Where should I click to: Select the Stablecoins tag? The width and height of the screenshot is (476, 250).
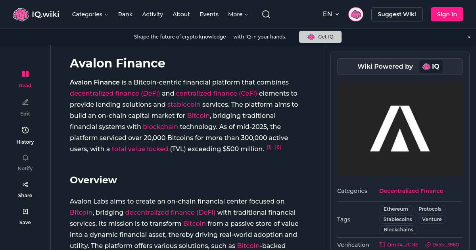(397, 219)
